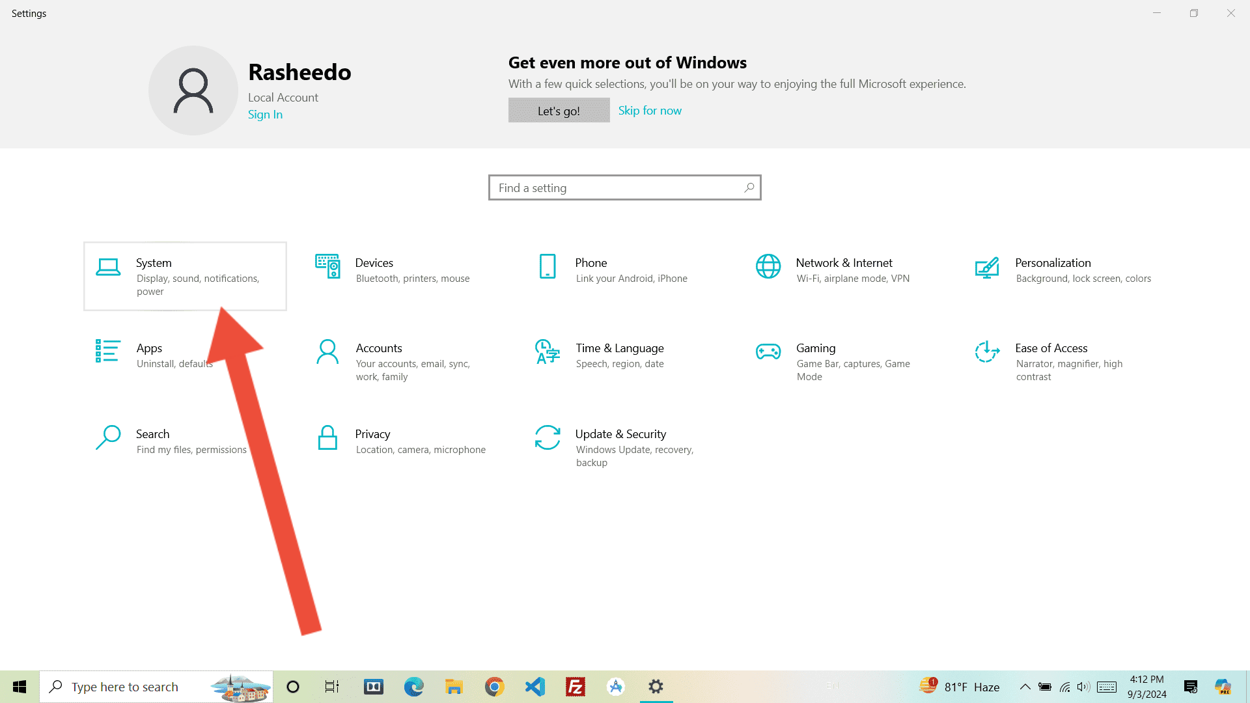
Task: Click the user profile avatar
Action: pyautogui.click(x=193, y=90)
